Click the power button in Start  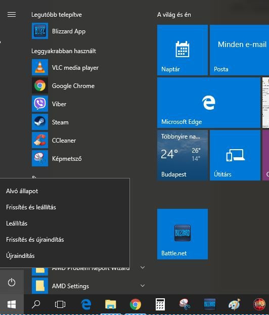click(12, 282)
